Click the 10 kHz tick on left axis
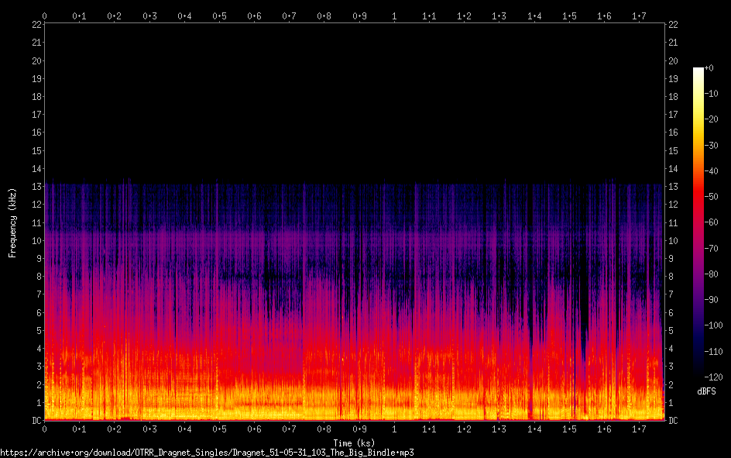This screenshot has height=458, width=731. (x=36, y=241)
